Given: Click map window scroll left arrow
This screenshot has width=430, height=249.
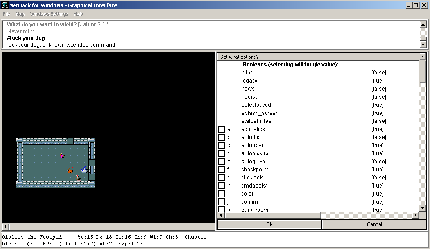Looking at the screenshot, I should pyautogui.click(x=5, y=227).
